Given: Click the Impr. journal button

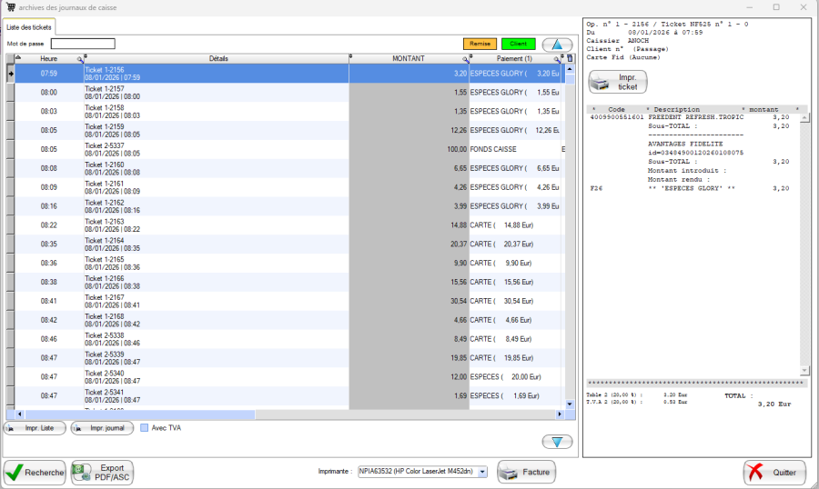Looking at the screenshot, I should tap(102, 428).
